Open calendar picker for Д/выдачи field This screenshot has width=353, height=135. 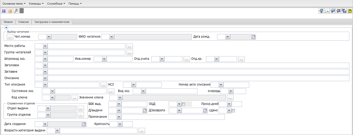point(145,111)
